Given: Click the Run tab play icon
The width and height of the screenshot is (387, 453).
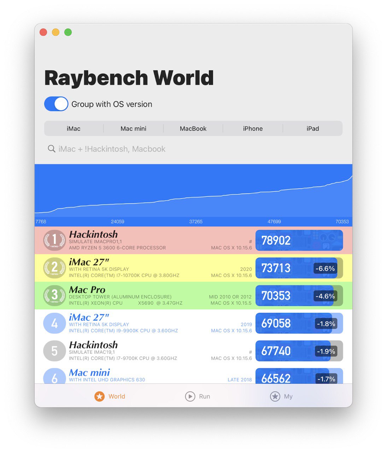Looking at the screenshot, I should (x=190, y=396).
